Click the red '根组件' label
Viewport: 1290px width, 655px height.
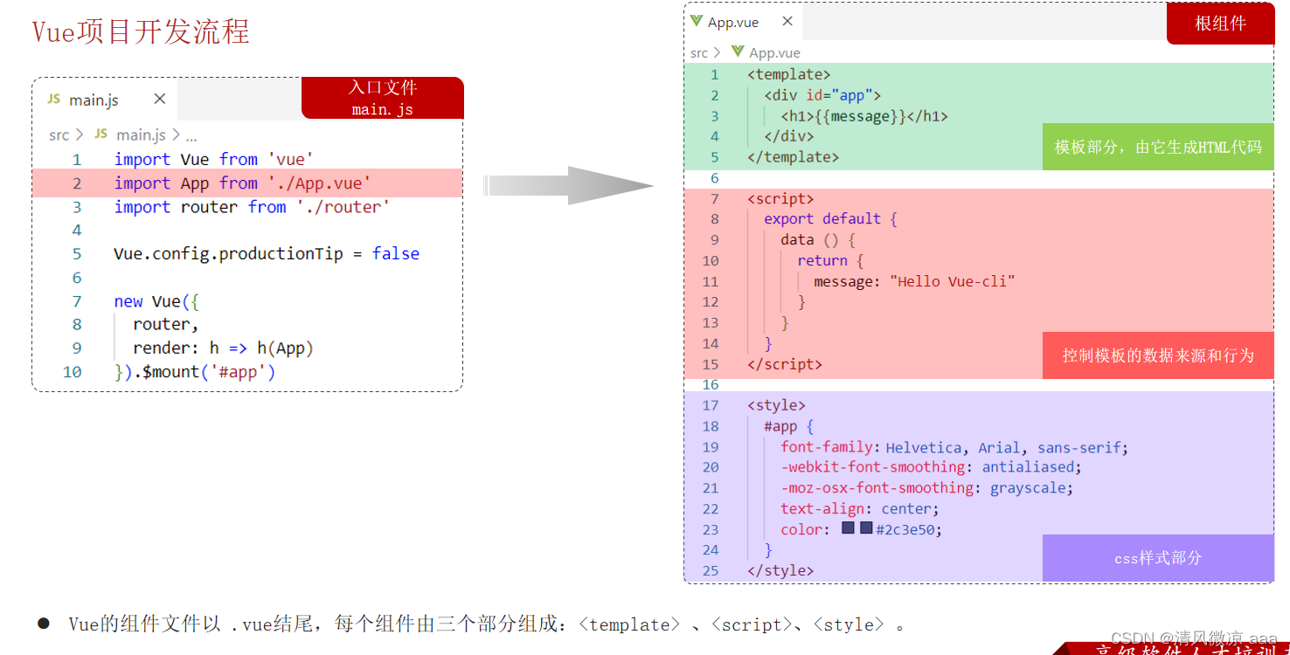[x=1220, y=24]
